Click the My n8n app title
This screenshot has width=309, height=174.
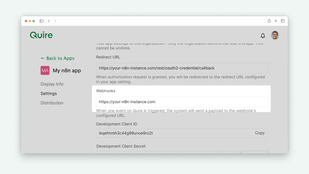(67, 70)
